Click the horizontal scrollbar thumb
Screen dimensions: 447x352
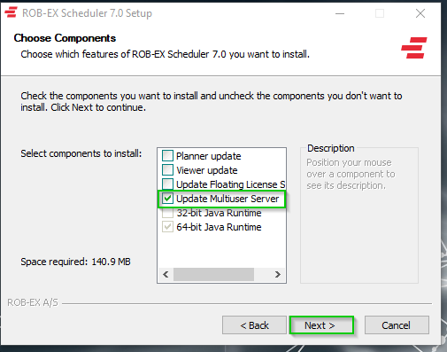tap(213, 274)
